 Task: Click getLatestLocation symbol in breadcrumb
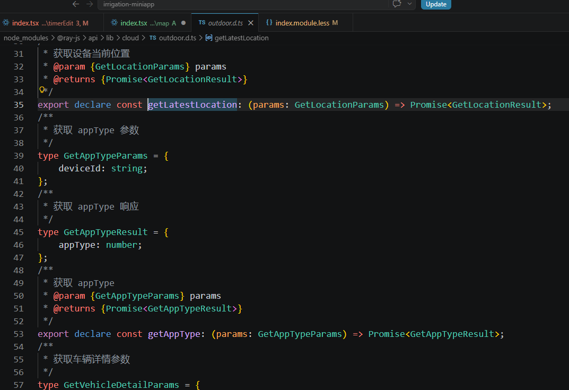tap(241, 38)
